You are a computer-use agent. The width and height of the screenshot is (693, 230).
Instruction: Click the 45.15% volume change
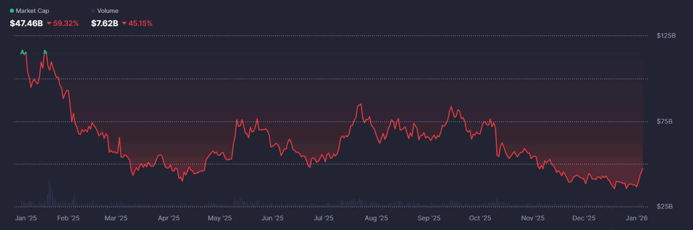140,23
